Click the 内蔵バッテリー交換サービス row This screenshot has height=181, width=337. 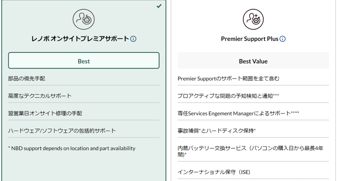point(253,151)
